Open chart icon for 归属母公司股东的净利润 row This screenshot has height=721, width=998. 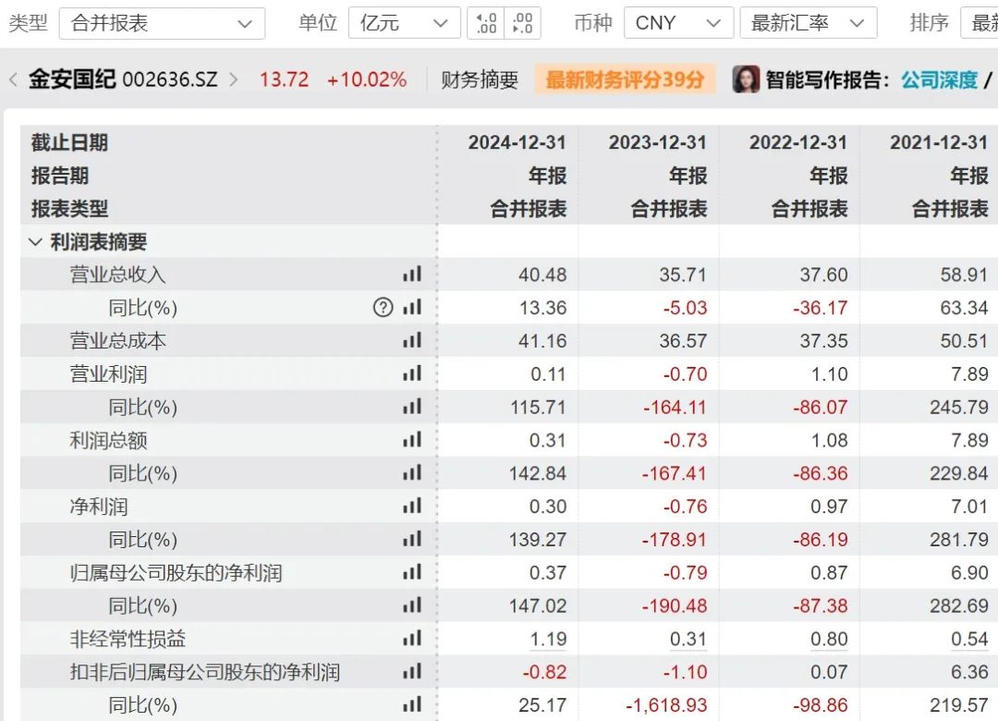pyautogui.click(x=412, y=572)
